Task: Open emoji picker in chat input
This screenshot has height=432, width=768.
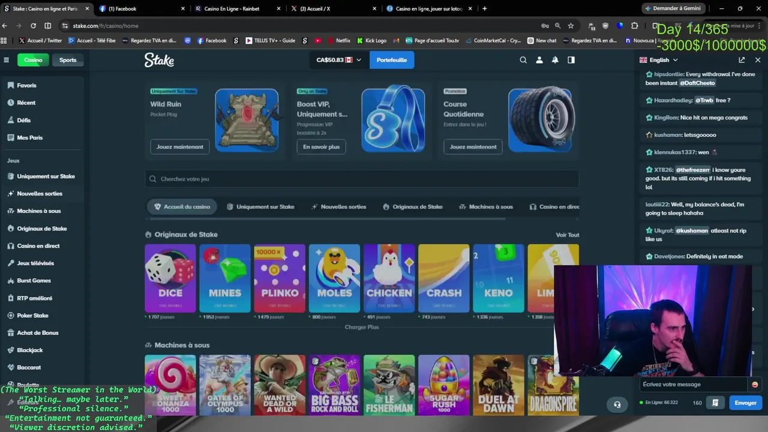Action: click(x=755, y=385)
